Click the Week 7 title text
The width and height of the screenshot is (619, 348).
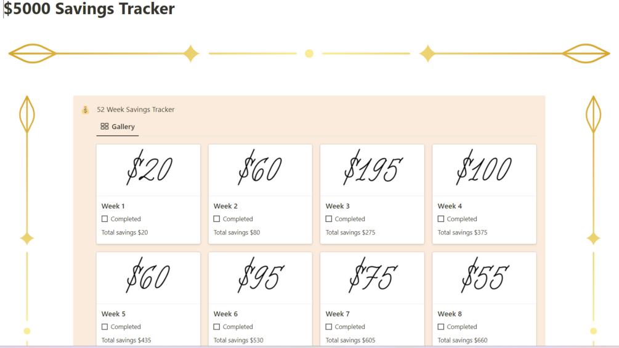338,314
